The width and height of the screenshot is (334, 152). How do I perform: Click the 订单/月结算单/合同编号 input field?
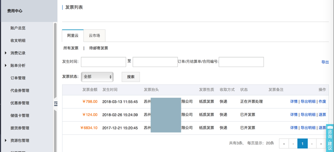pos(241,62)
